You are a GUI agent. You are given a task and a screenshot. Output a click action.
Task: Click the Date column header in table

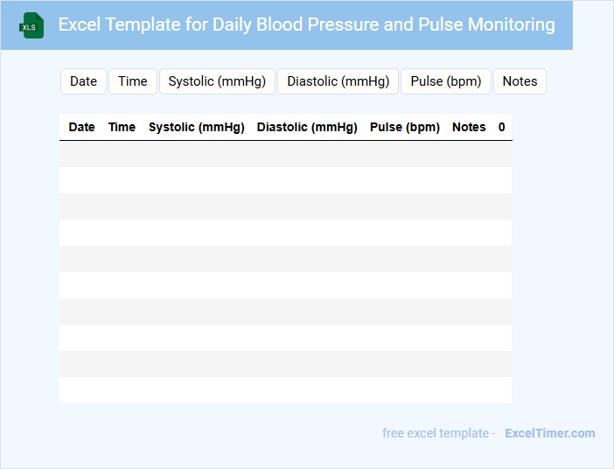[81, 127]
